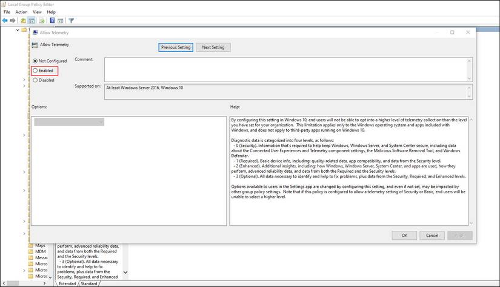Select the MDM folder in tree
Viewport: 500px width, 287px height.
tap(40, 251)
